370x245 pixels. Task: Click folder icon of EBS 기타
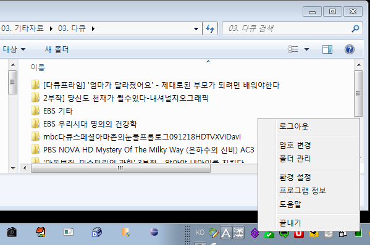tap(35, 110)
